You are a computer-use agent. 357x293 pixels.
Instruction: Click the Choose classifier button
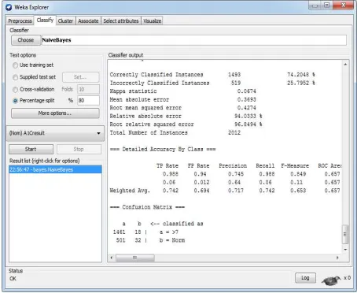tap(26, 40)
